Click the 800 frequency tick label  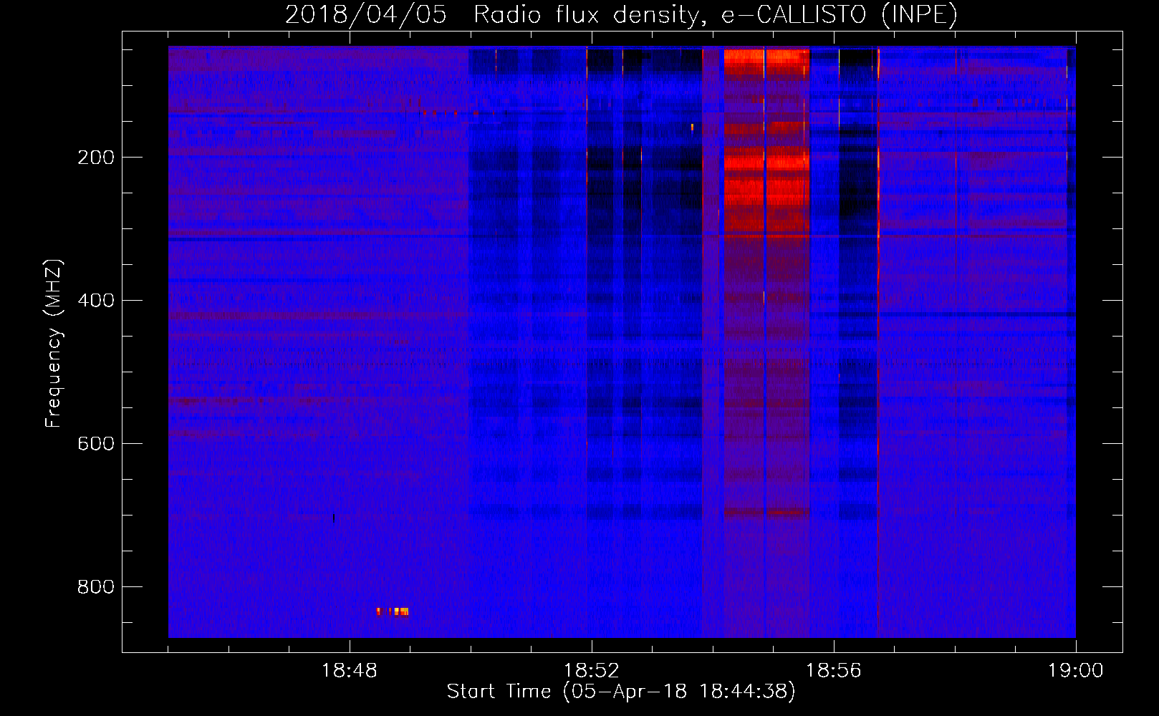(96, 587)
